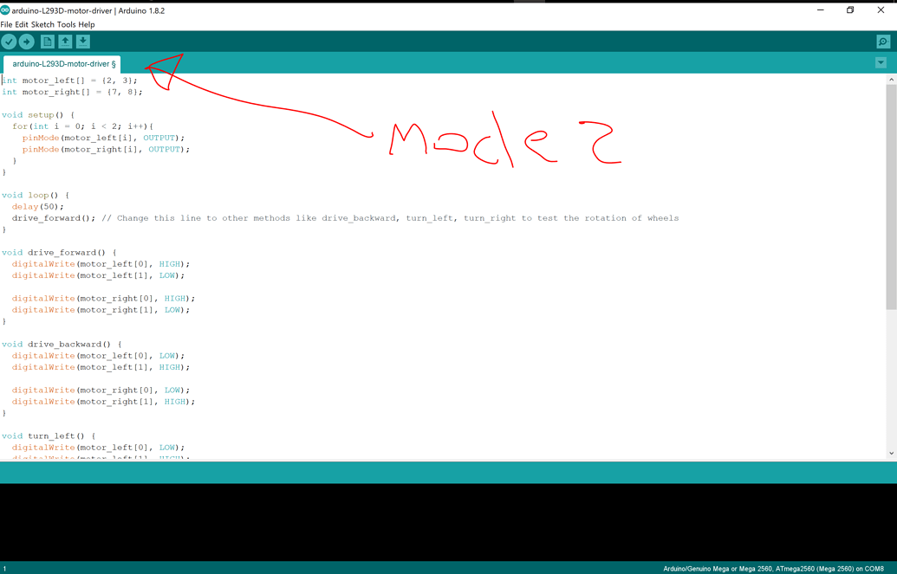Click the Arduino IDE icon in titlebar
The height and width of the screenshot is (574, 897).
pos(7,10)
